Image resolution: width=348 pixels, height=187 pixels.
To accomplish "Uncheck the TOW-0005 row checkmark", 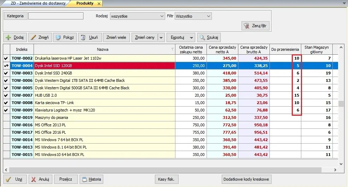I will coord(6,88).
